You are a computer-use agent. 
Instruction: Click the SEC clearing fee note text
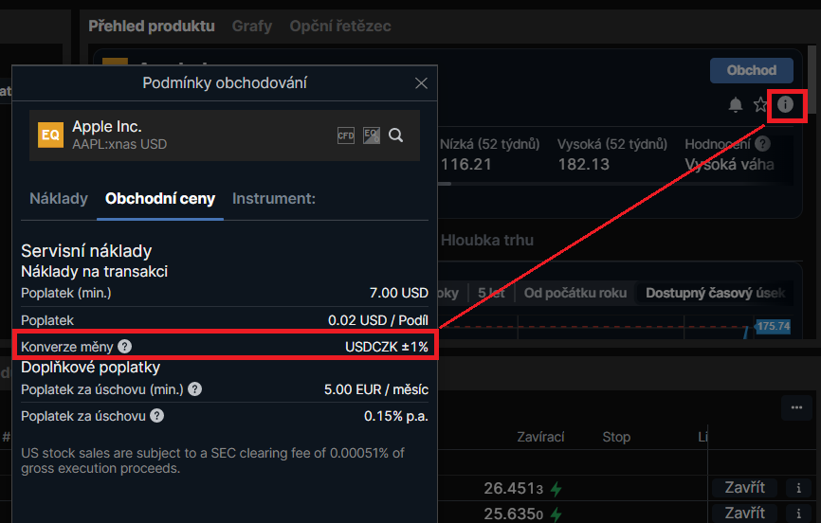[212, 460]
